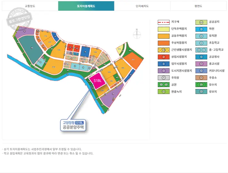Click the 상업시설용지 legend label text

pyautogui.click(x=179, y=57)
